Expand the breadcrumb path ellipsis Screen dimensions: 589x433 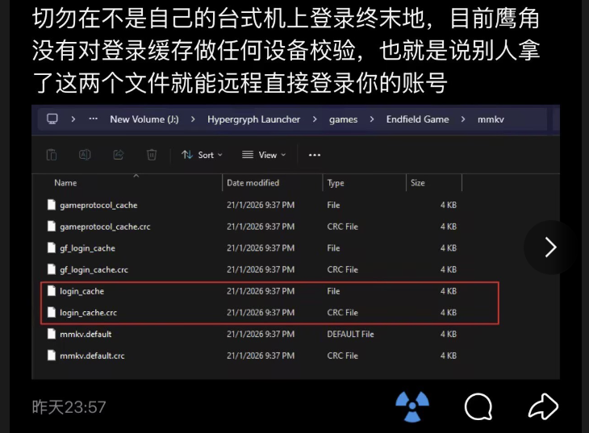tap(94, 119)
